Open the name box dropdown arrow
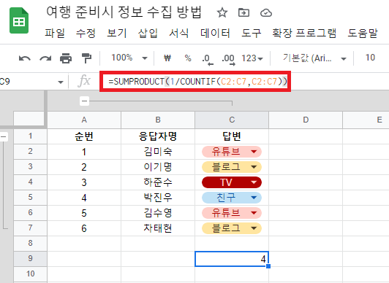 60,82
